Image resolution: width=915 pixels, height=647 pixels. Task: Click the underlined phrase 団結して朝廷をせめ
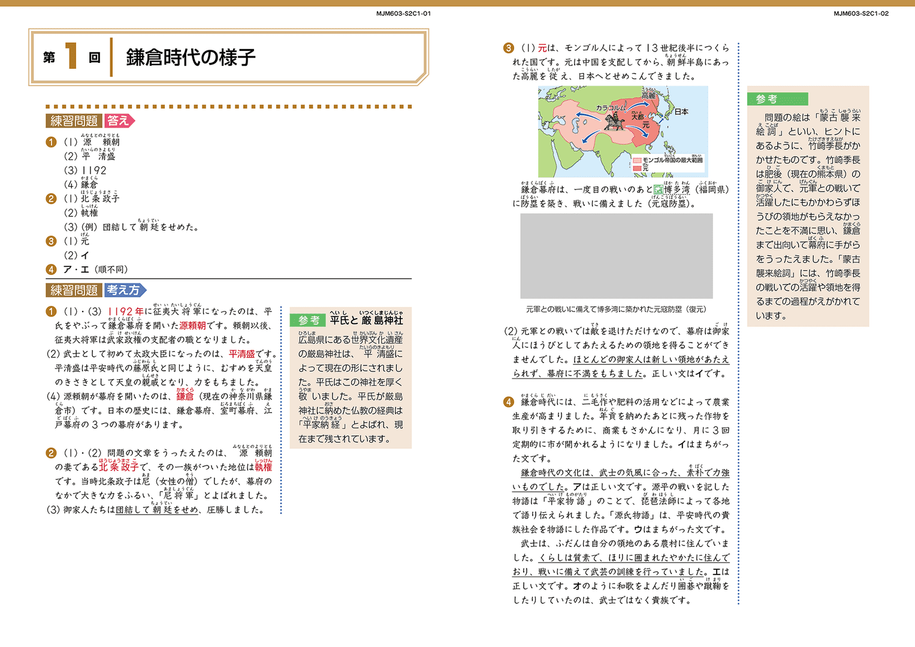coord(157,510)
